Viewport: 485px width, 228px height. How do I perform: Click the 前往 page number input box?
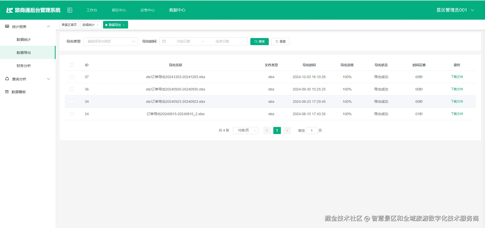pyautogui.click(x=311, y=130)
